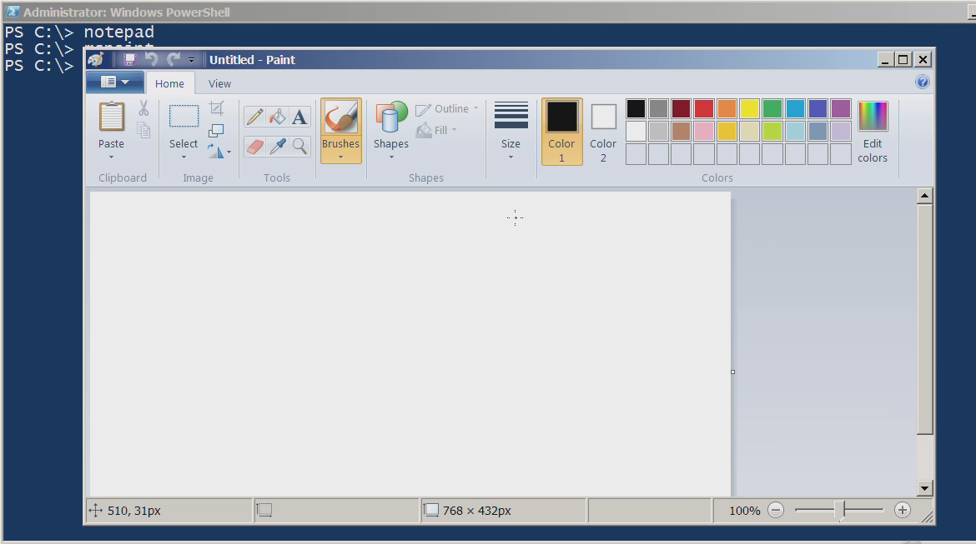Image resolution: width=976 pixels, height=544 pixels.
Task: Pick the yellow color swatch
Action: 749,109
